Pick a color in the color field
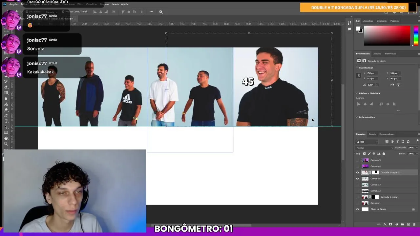The image size is (420, 236). (387, 35)
